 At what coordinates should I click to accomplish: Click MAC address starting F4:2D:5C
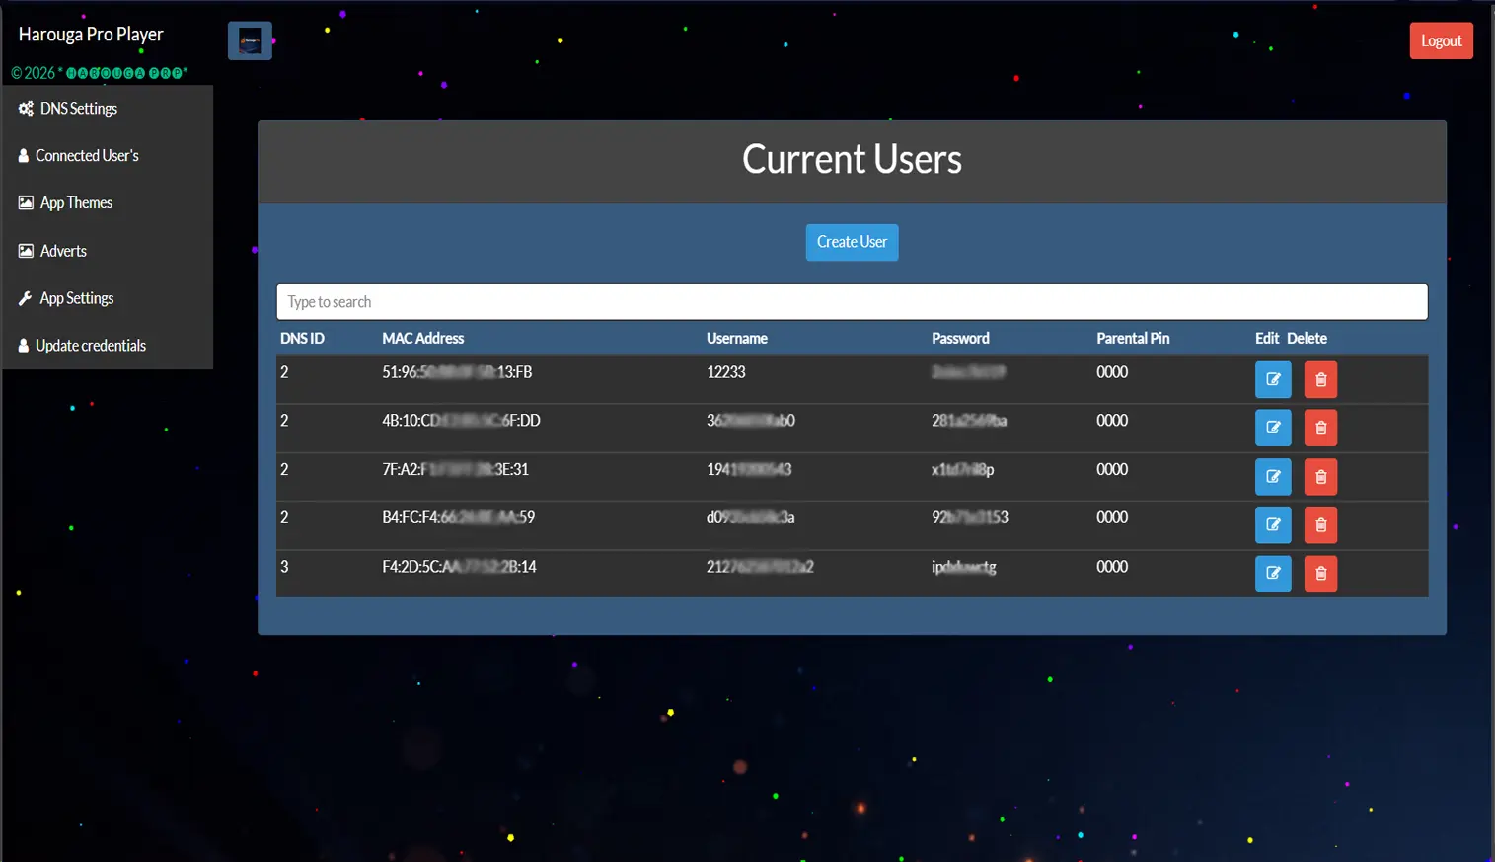[x=459, y=567]
